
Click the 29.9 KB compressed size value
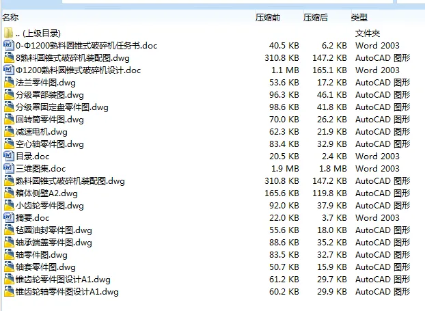point(332,292)
